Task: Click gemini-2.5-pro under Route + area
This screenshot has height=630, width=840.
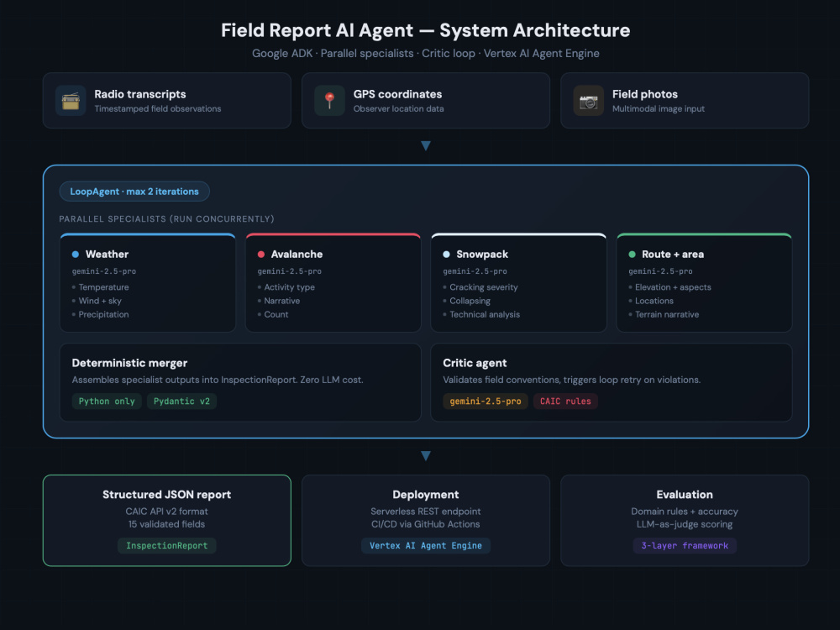Action: pyautogui.click(x=660, y=271)
